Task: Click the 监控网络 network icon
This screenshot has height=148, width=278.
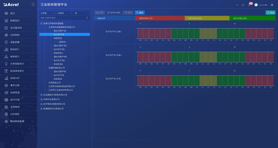Action: point(6,35)
